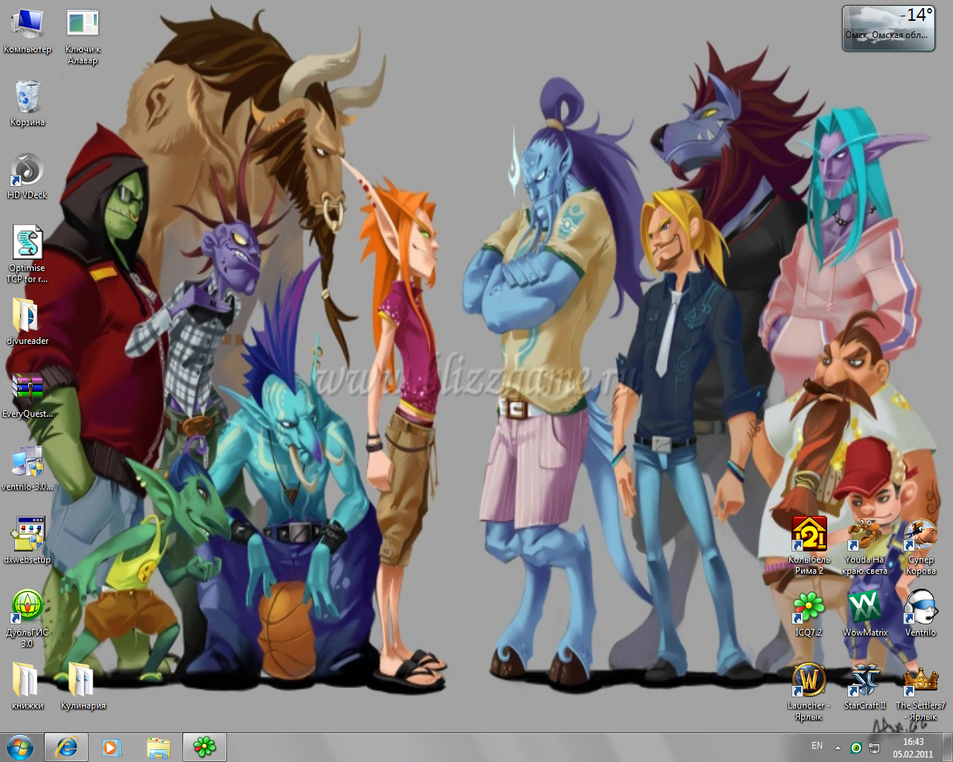
Task: Open the EveryQuest archive file
Action: (x=28, y=394)
